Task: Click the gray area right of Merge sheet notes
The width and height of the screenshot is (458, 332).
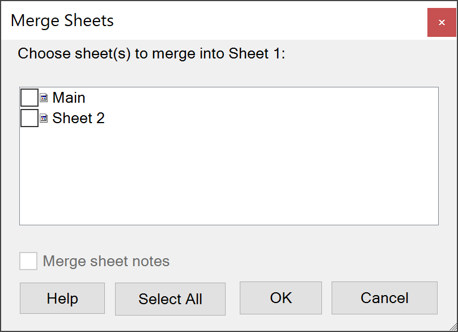Action: coord(312,262)
